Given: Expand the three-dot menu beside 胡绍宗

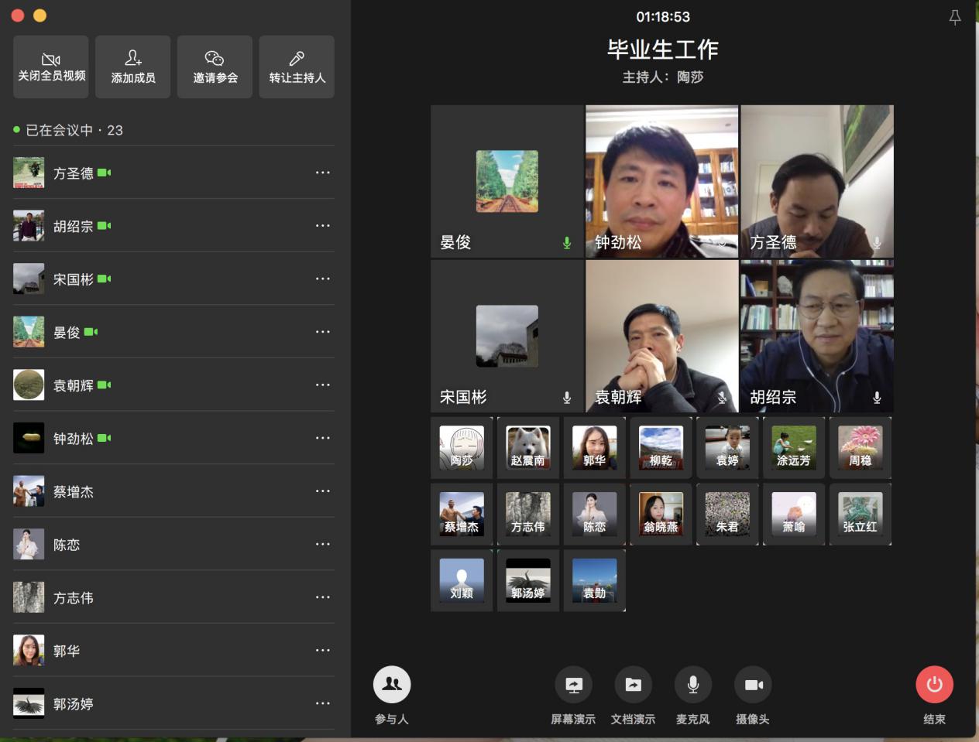Looking at the screenshot, I should (x=323, y=226).
